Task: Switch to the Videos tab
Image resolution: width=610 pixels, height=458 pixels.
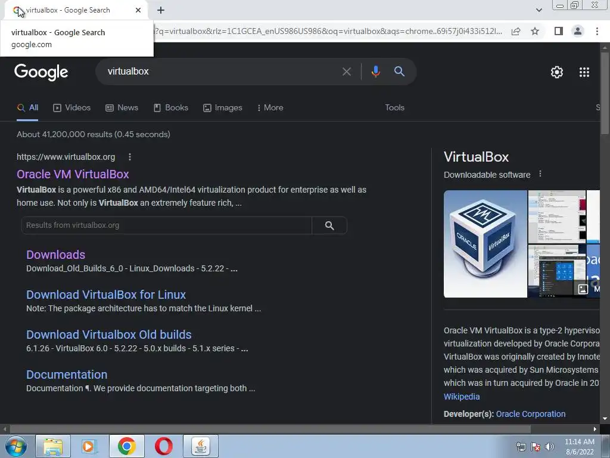Action: click(x=72, y=108)
